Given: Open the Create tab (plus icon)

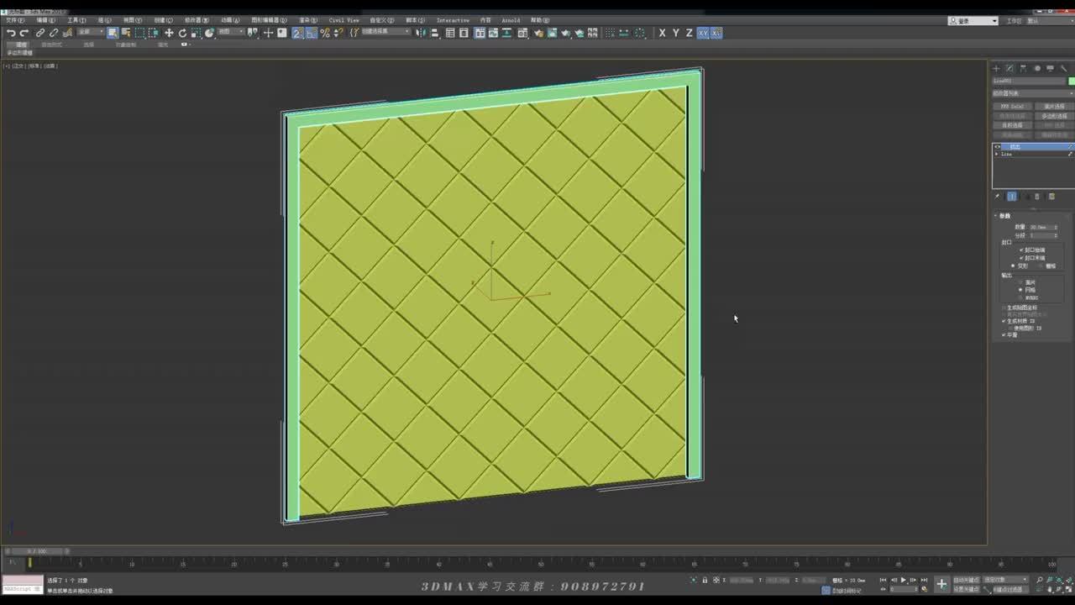Looking at the screenshot, I should [997, 68].
